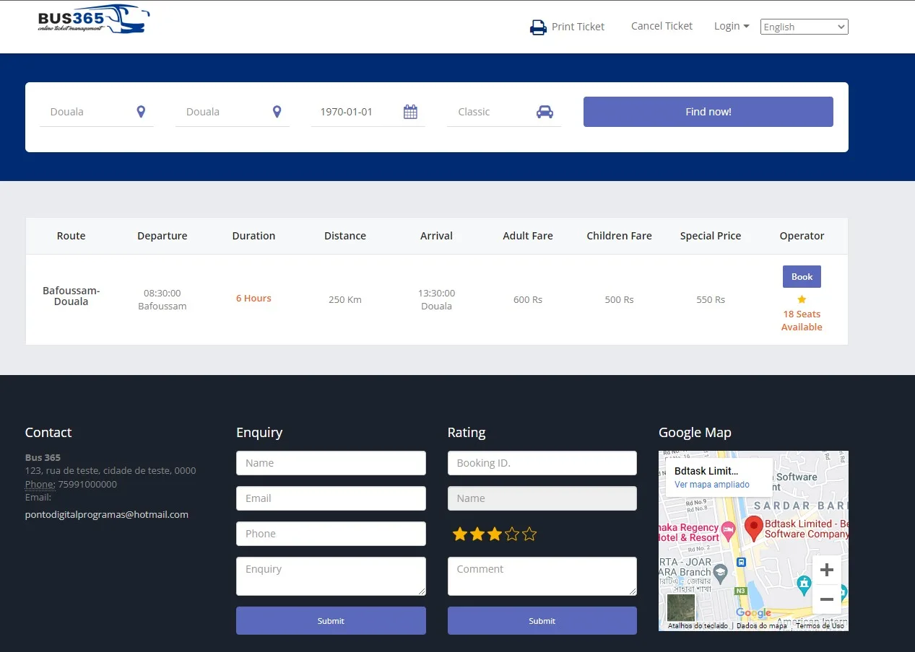This screenshot has width=915, height=652.
Task: Click the Classic fleet type field
Action: click(504, 112)
